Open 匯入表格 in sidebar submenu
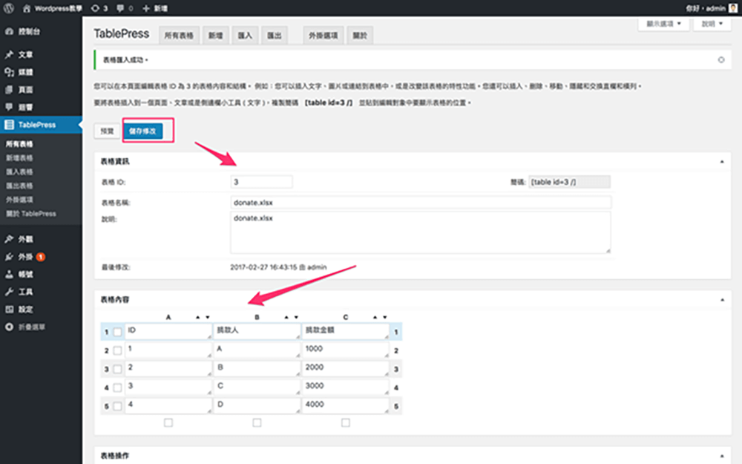 [19, 172]
